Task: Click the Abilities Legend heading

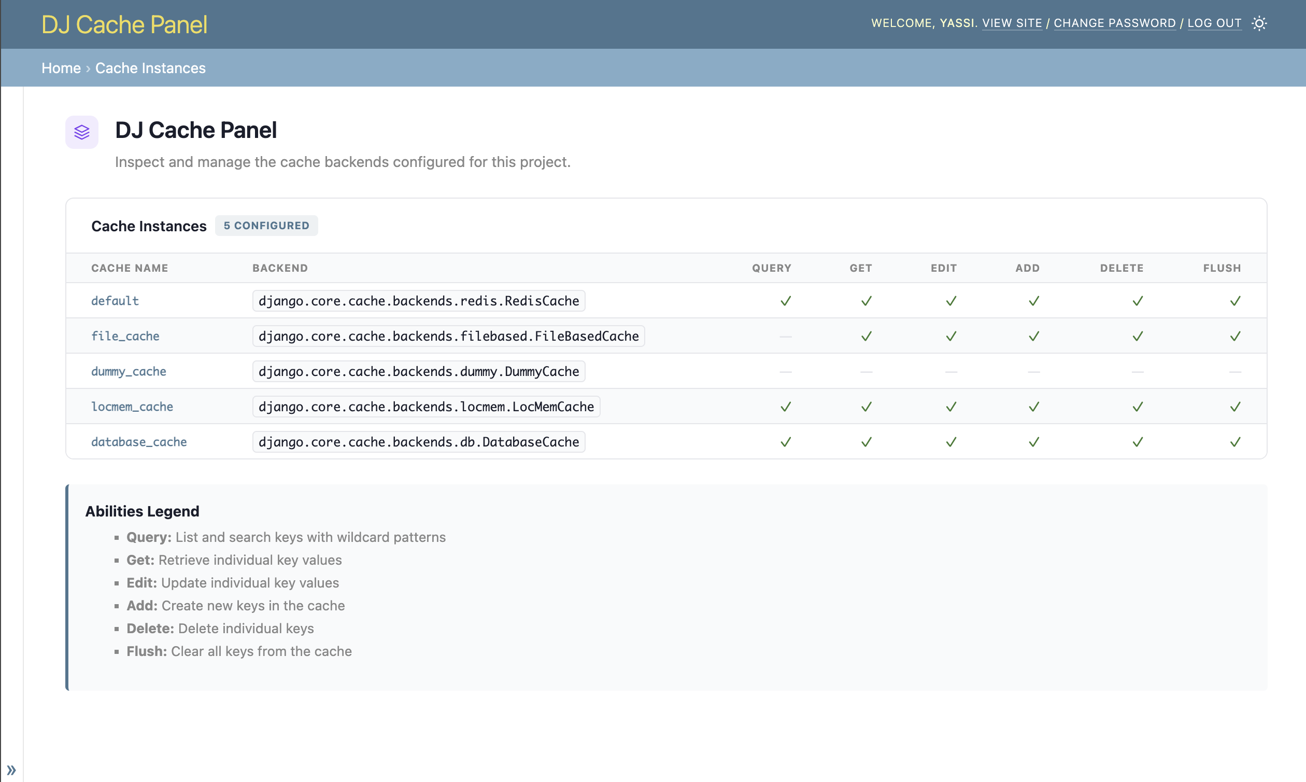Action: [142, 511]
